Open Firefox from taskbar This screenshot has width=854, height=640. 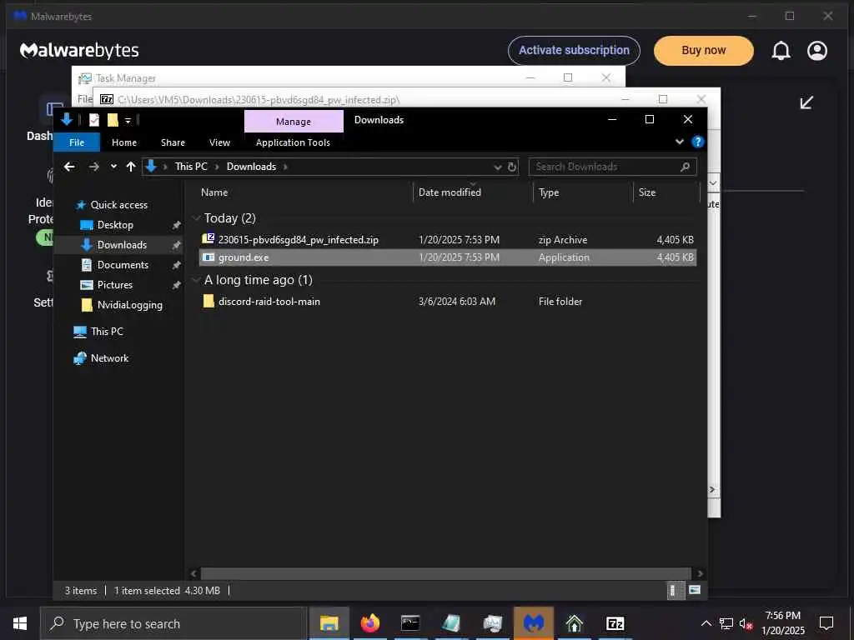[369, 623]
